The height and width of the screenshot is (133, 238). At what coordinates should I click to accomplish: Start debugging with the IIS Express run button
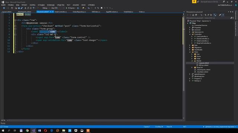click(70, 8)
